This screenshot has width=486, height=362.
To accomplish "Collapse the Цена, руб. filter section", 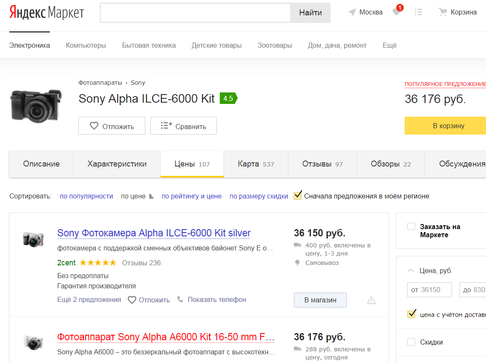I will point(411,270).
